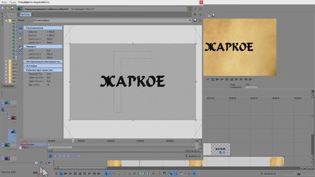The image size is (315, 177).
Task: Click Pause in the preview window
Action: (226, 80)
